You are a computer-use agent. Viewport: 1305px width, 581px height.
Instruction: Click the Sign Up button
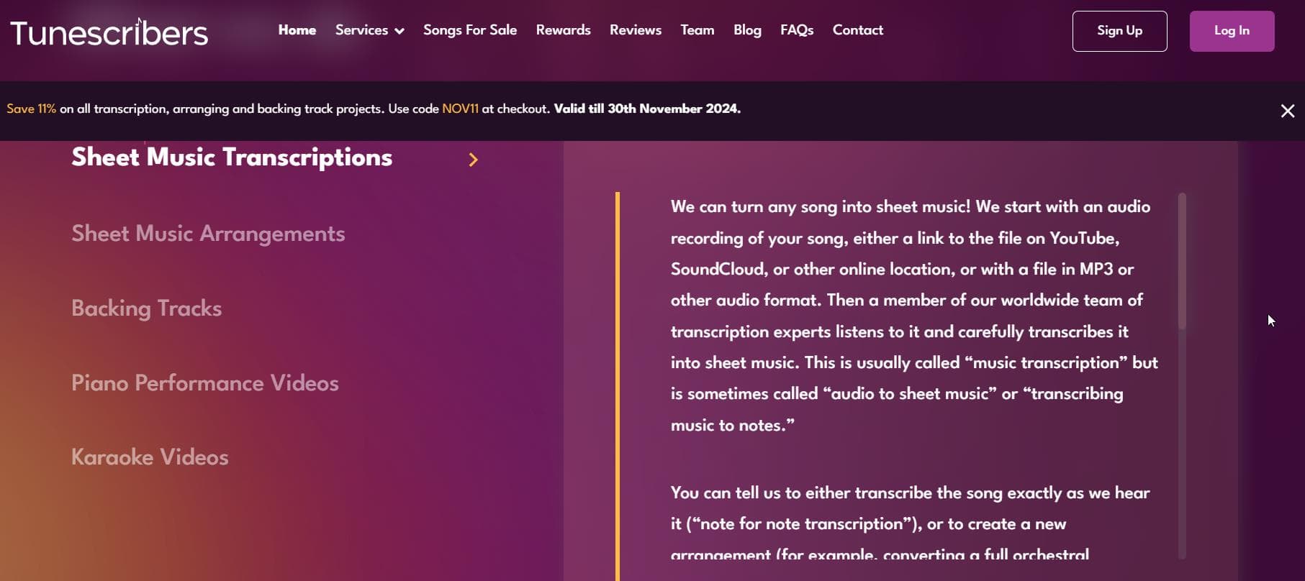click(x=1119, y=31)
